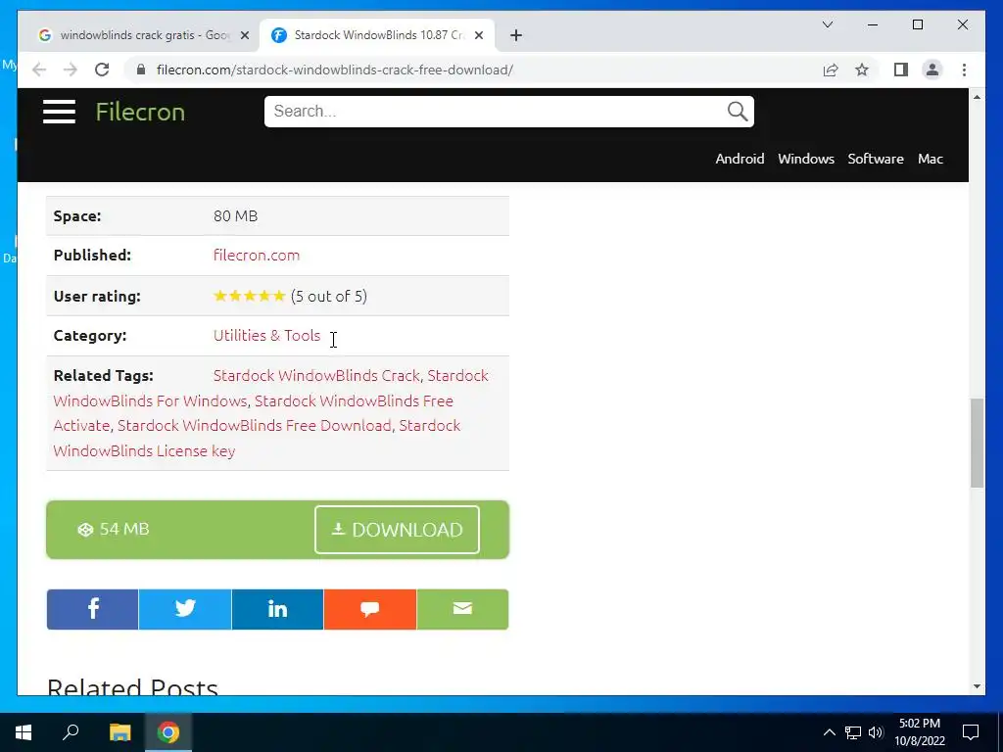Go back in Chrome
This screenshot has width=1003, height=752.
click(39, 70)
